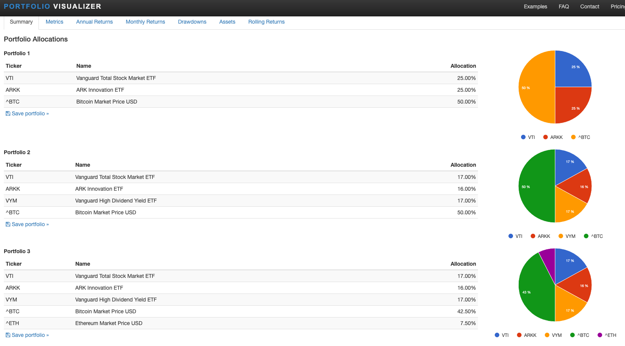This screenshot has width=625, height=346.
Task: Click the Name column header of Portfolio 2
Action: click(x=83, y=165)
